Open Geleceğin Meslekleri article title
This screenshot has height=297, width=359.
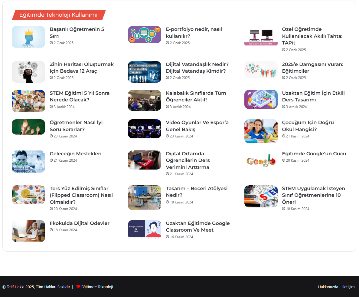[x=76, y=153]
